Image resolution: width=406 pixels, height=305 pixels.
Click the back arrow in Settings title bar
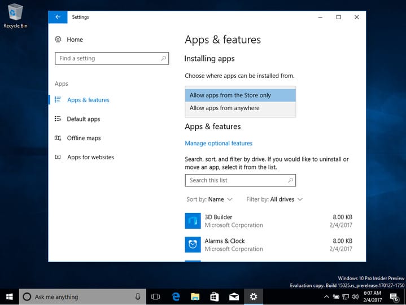coord(58,17)
